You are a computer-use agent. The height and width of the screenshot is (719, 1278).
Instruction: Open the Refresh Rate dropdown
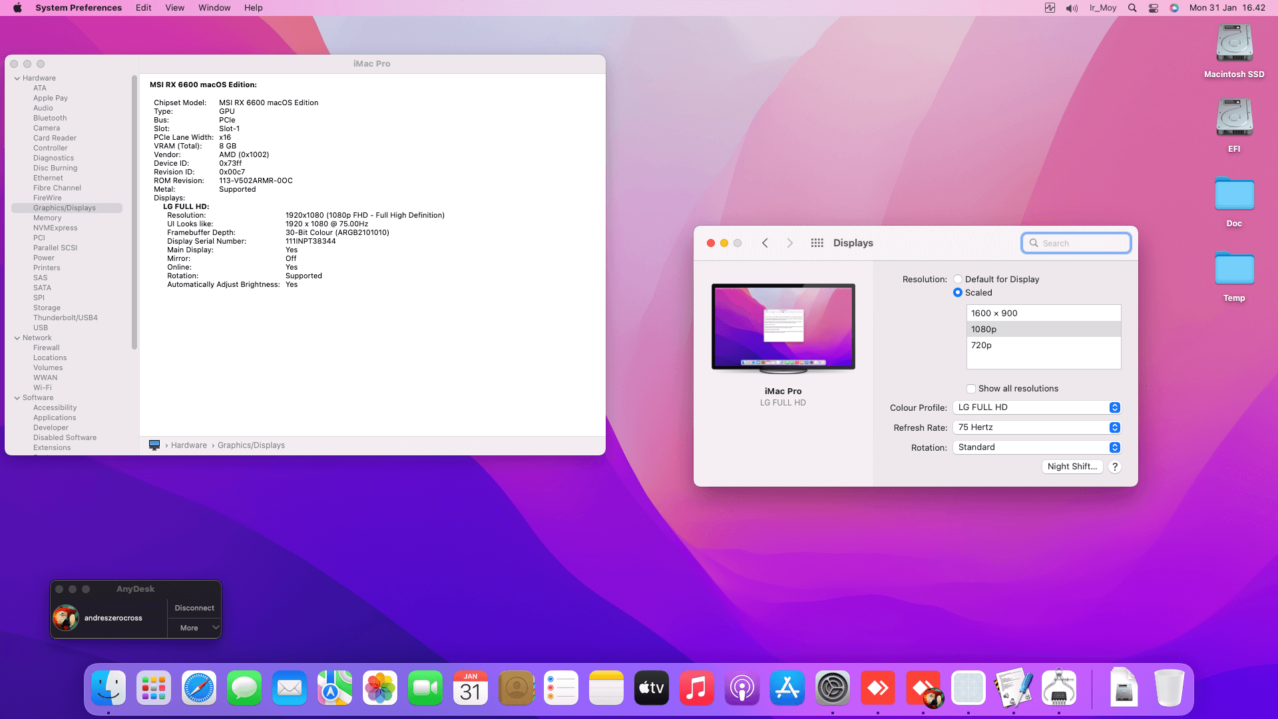[1037, 427]
